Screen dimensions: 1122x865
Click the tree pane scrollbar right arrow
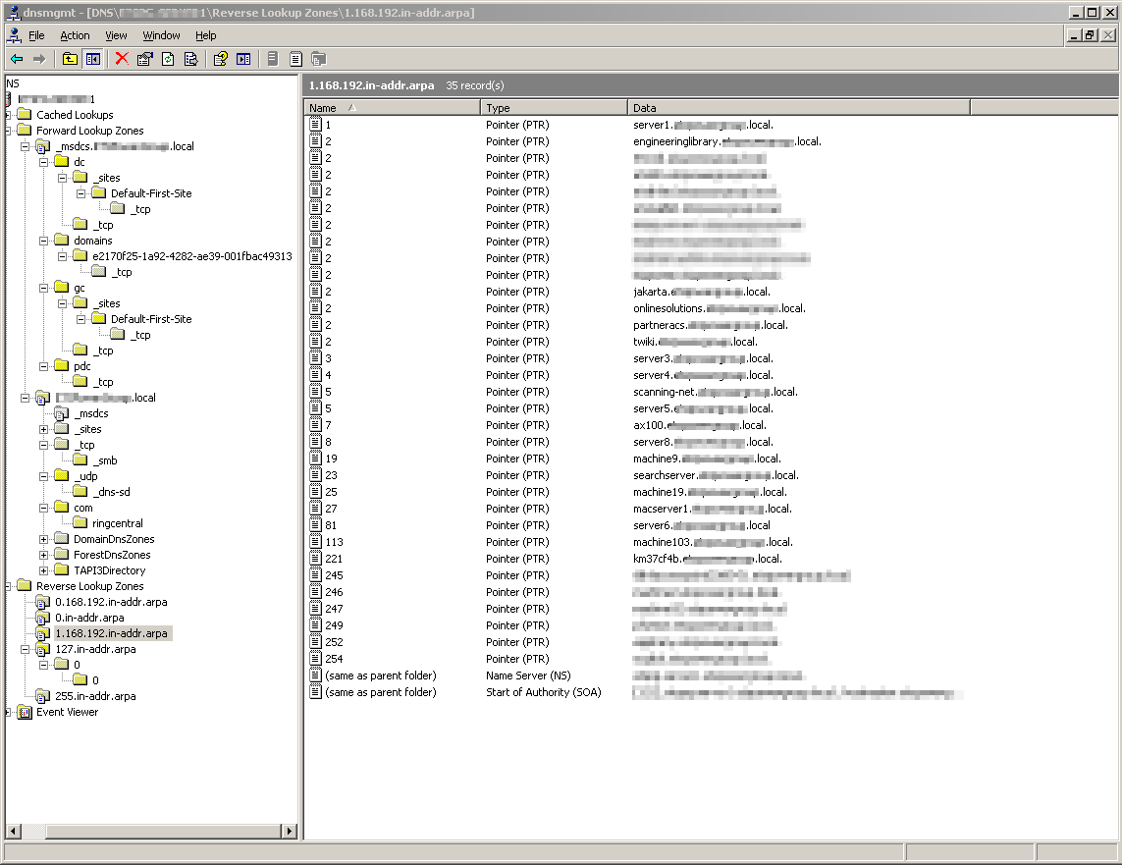point(290,832)
